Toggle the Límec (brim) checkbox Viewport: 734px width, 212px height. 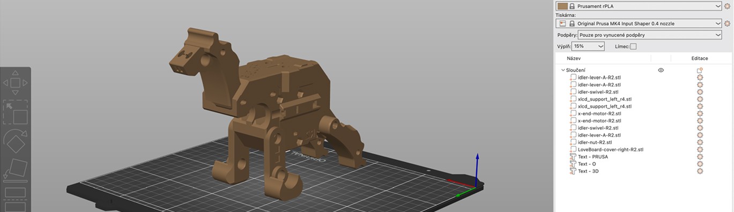pos(633,46)
